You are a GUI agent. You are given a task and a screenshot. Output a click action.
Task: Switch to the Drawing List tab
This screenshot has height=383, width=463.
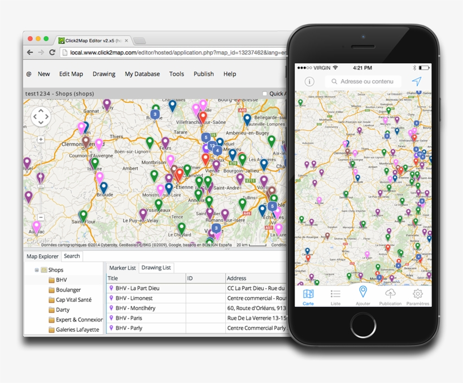[x=156, y=267]
